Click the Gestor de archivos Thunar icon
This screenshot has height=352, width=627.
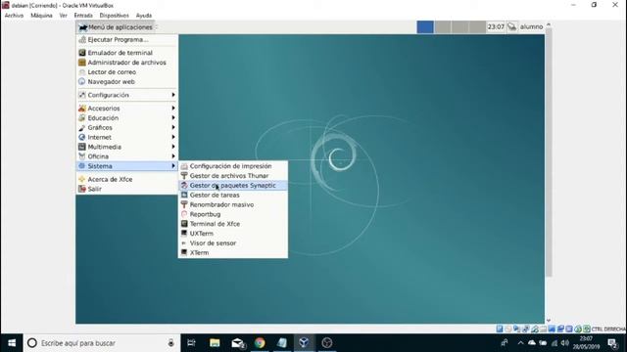pos(184,176)
